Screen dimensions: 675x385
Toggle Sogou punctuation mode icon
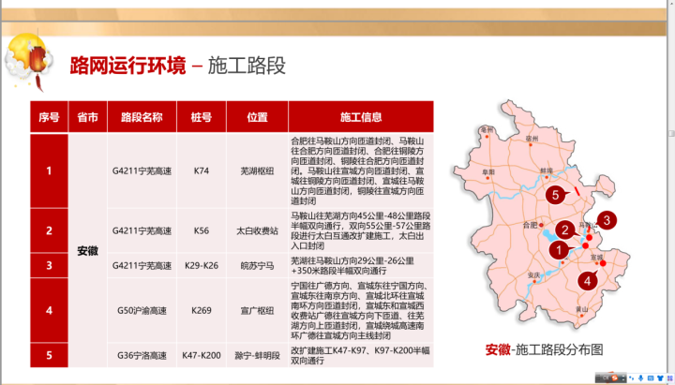pyautogui.click(x=632, y=378)
